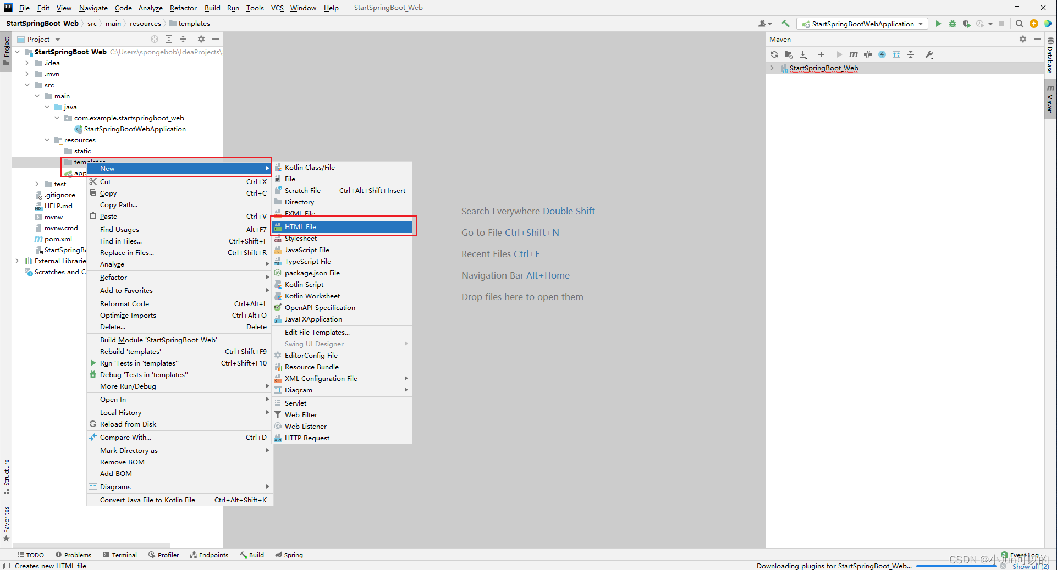Expand StartSpringBoot_Web in Maven panel
Viewport: 1057px width, 570px height.
point(772,68)
